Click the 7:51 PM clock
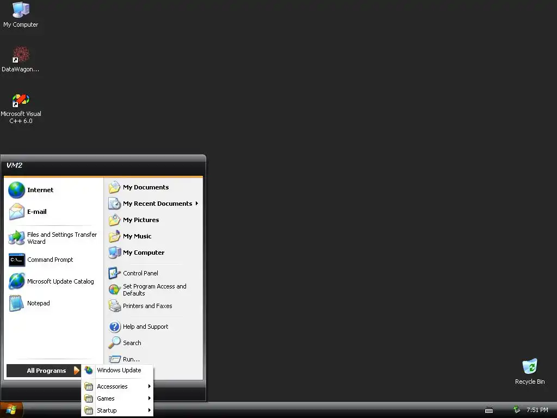The image size is (557, 418). point(537,410)
